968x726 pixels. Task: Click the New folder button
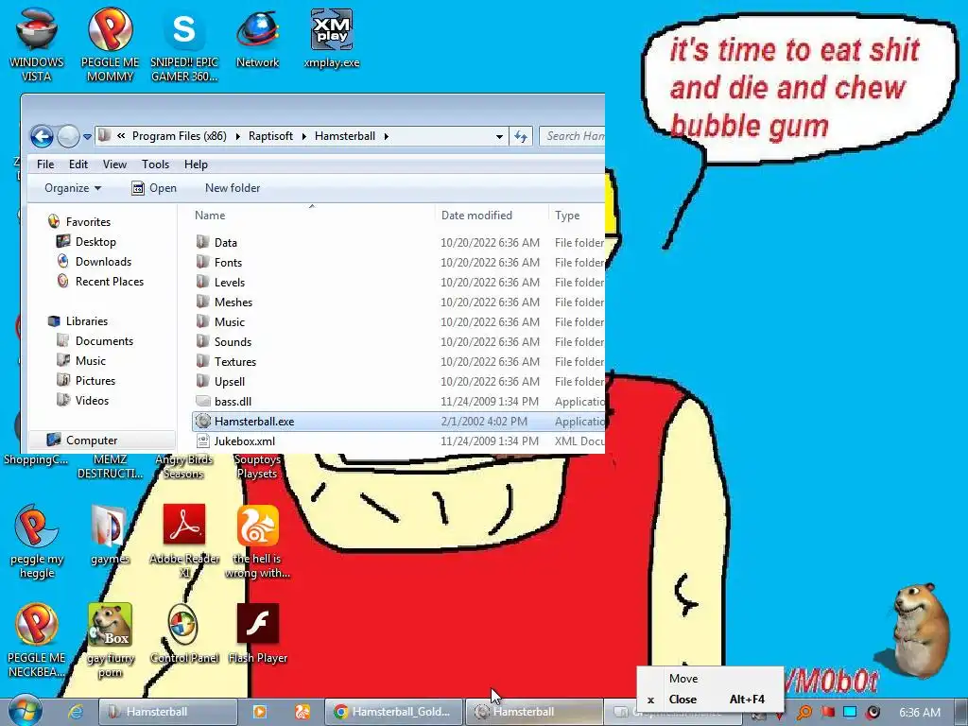233,188
